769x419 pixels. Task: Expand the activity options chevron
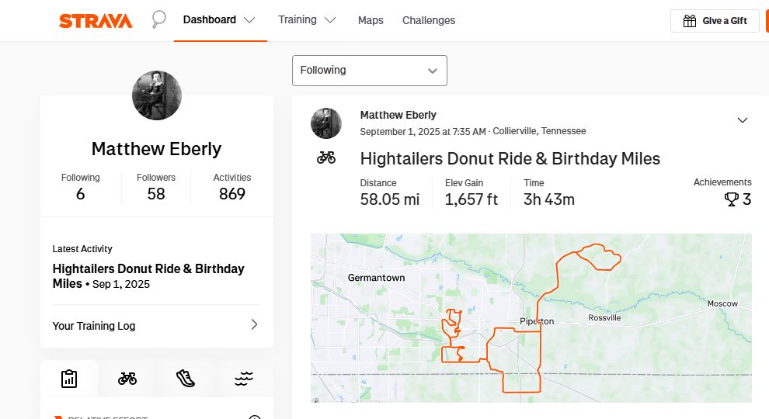(x=743, y=120)
